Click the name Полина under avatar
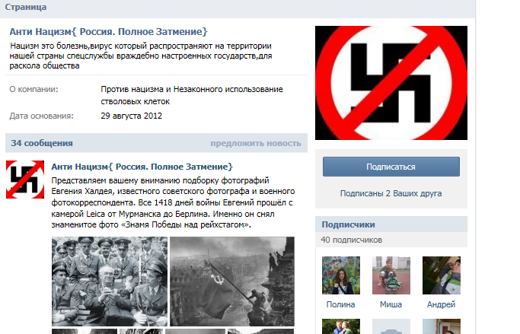This screenshot has height=334, width=520. (x=340, y=304)
